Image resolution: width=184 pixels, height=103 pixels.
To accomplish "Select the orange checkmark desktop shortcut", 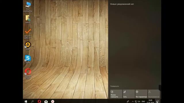I will (28, 34).
